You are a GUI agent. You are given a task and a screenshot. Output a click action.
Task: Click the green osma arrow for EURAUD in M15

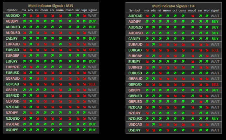pos(60,44)
